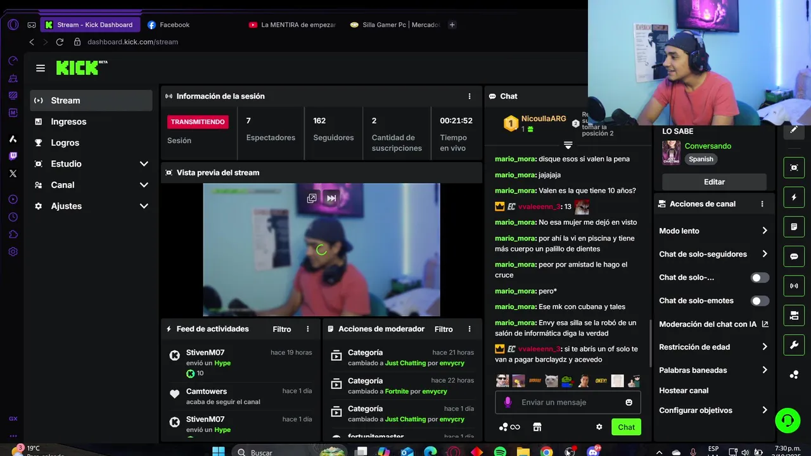Open Chat de solo-seguidores options arrow
Viewport: 811px width, 456px height.
pyautogui.click(x=765, y=254)
